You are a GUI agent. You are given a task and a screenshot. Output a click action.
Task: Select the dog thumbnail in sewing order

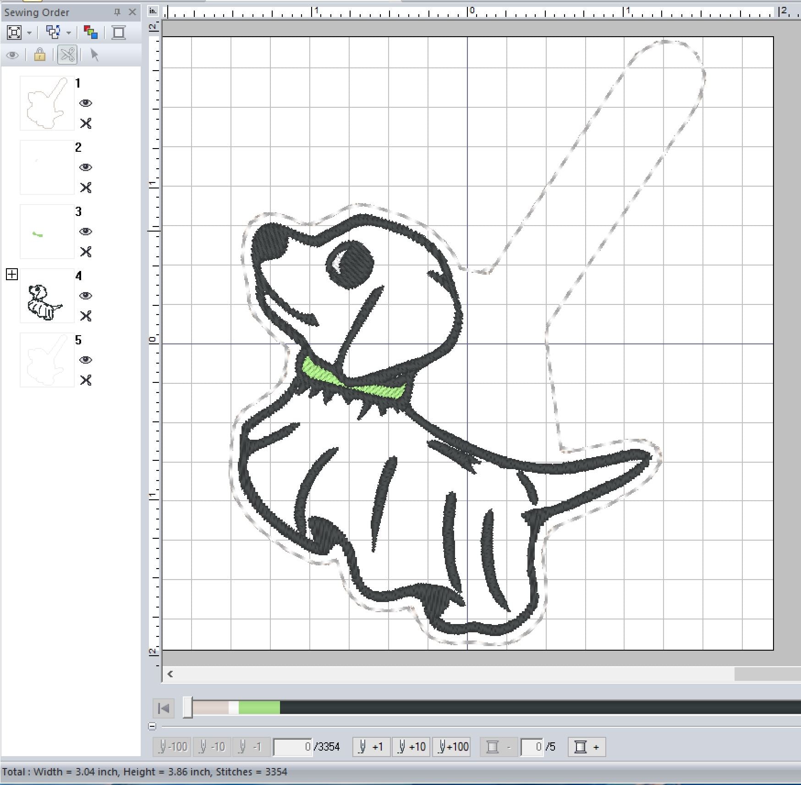pyautogui.click(x=47, y=296)
